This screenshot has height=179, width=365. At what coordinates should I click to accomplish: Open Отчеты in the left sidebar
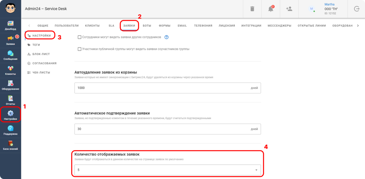pyautogui.click(x=11, y=101)
